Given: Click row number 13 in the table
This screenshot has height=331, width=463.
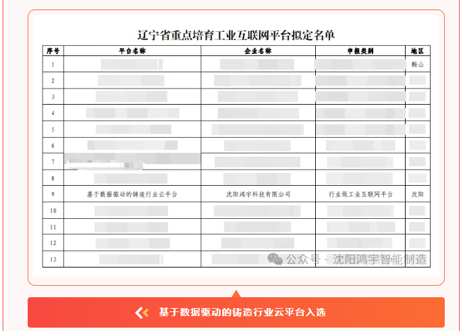Looking at the screenshot, I should click(53, 259).
